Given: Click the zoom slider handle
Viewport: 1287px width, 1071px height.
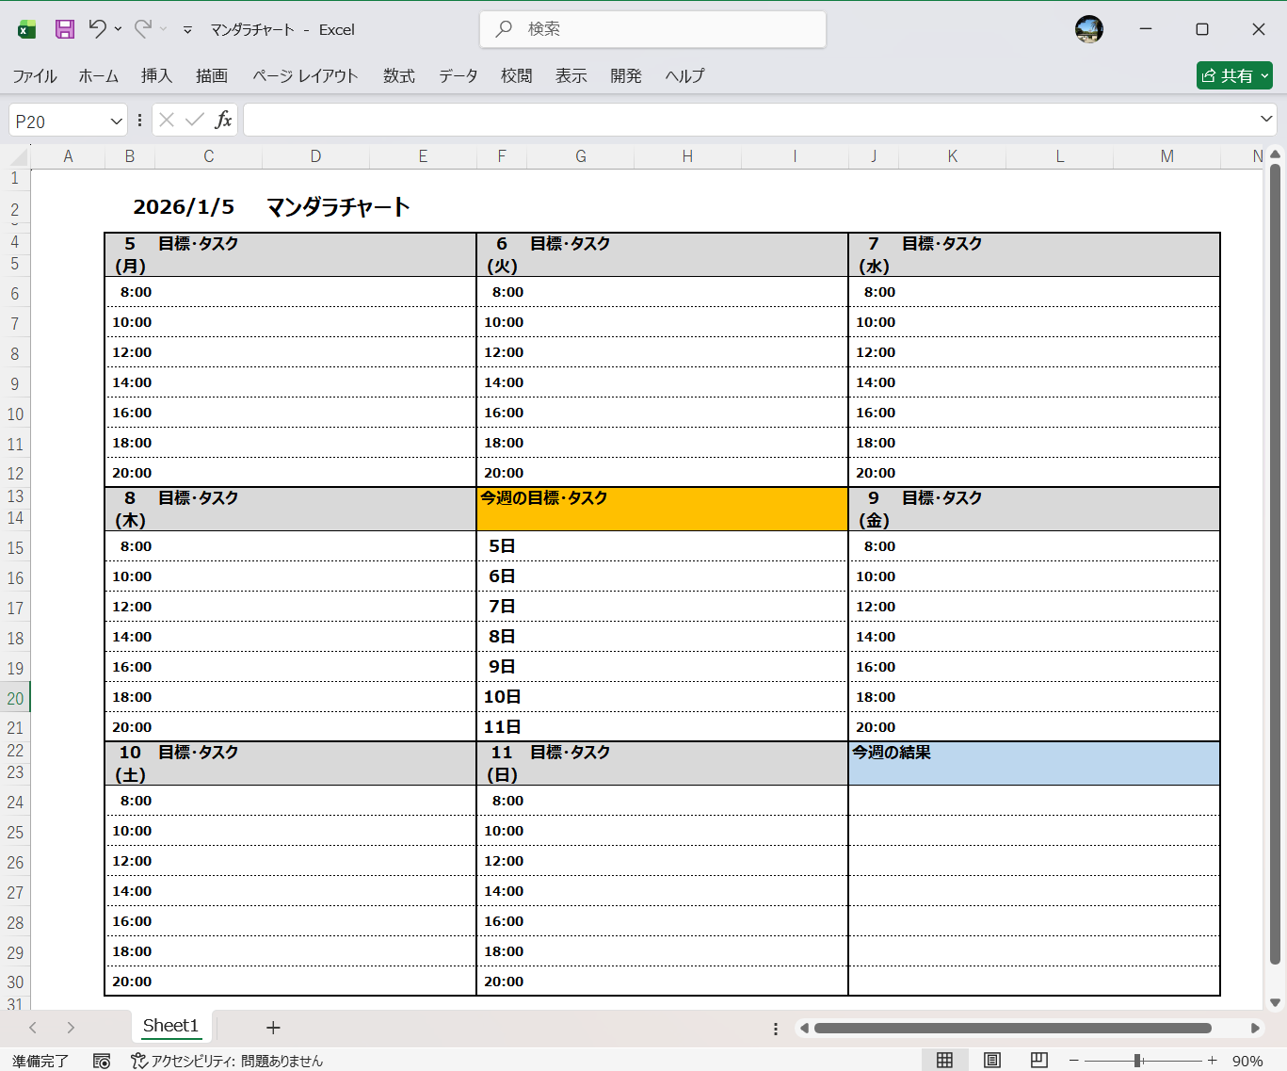Looking at the screenshot, I should click(1137, 1061).
